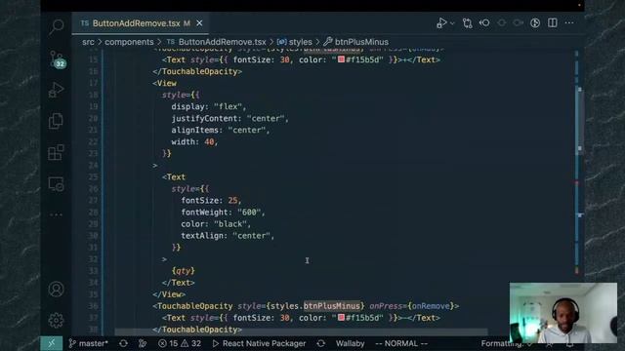Show additional views ellipsis in activity bar
Screen dimensions: 625x351
tap(57, 214)
